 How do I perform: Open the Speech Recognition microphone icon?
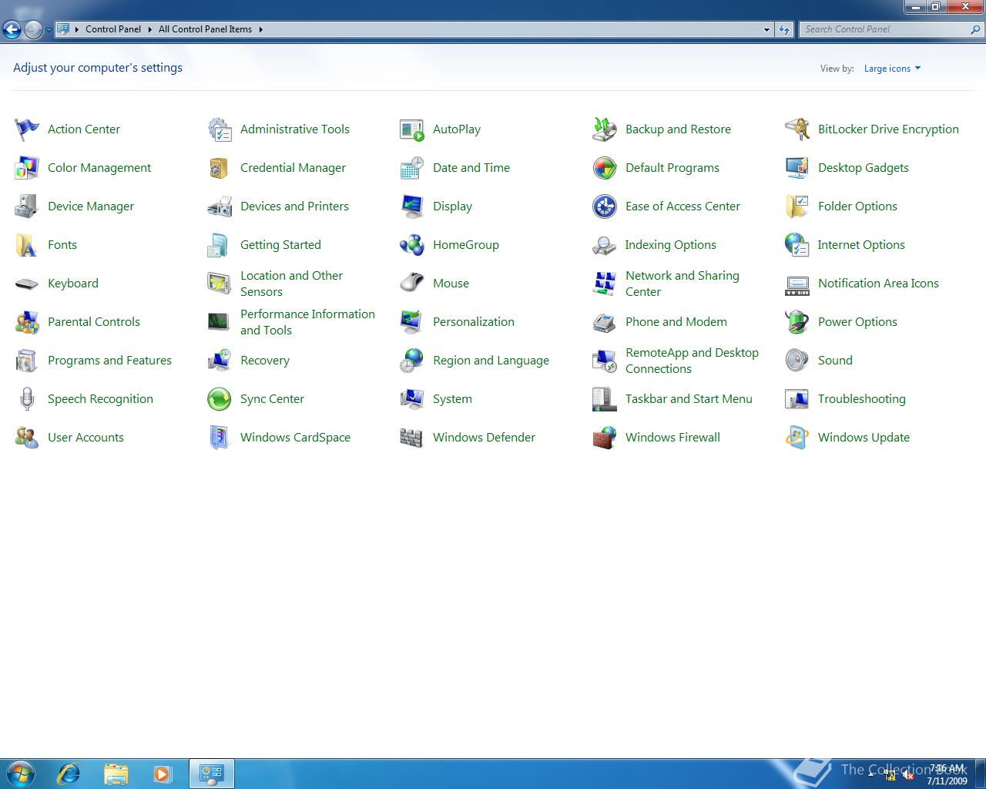(27, 399)
